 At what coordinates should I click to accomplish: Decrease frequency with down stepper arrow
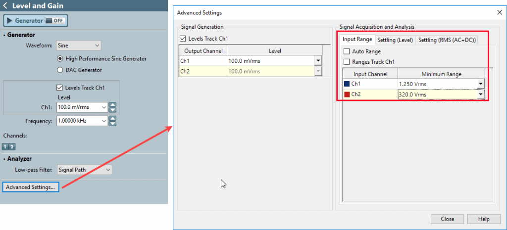[112, 123]
